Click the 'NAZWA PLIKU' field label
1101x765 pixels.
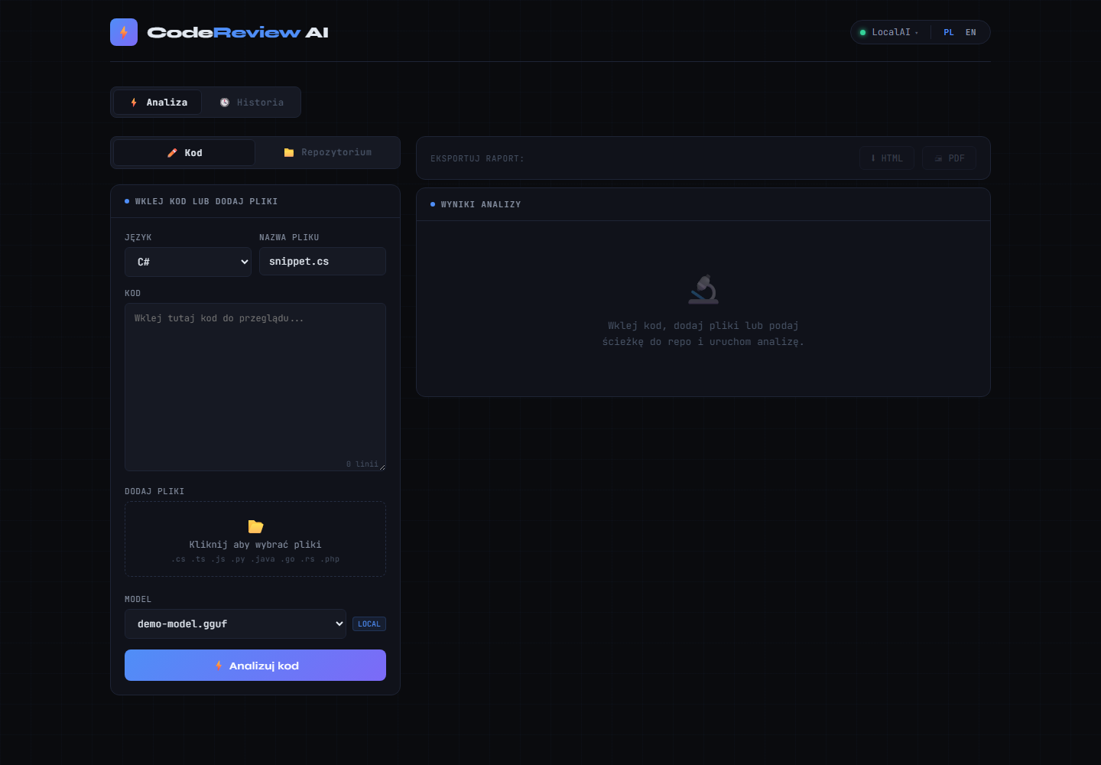[289, 238]
